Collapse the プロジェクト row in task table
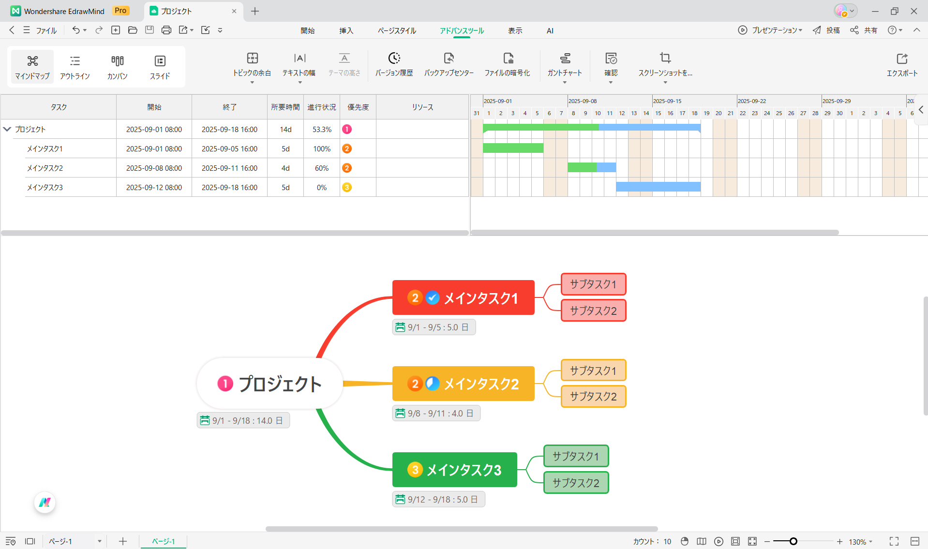The height and width of the screenshot is (549, 928). (x=7, y=129)
